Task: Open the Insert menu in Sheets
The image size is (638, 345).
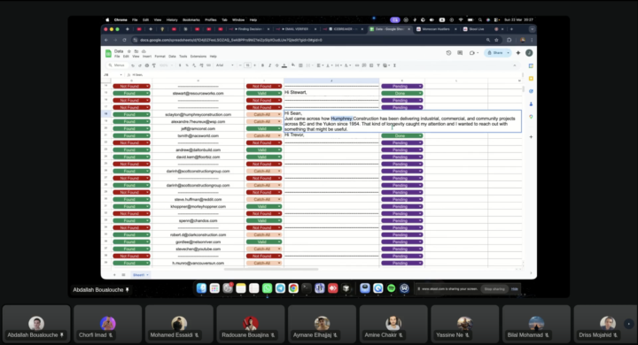Action: [147, 57]
